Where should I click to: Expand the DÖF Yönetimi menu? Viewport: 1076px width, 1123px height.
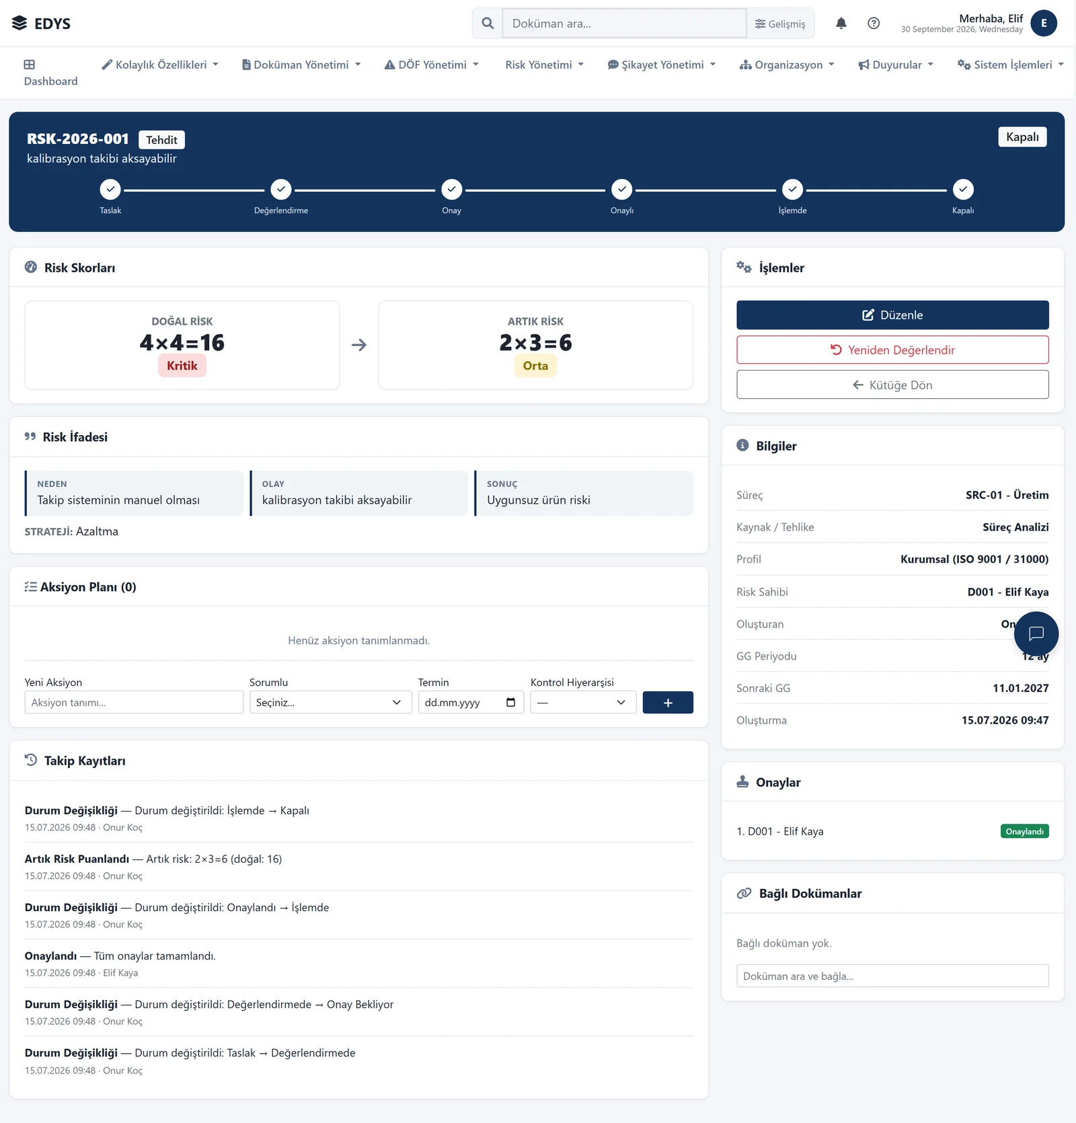point(432,65)
